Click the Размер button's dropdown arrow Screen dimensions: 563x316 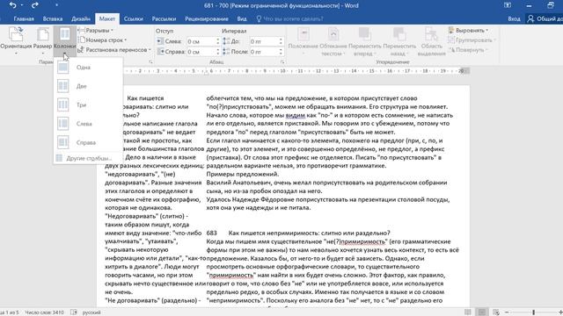click(43, 54)
